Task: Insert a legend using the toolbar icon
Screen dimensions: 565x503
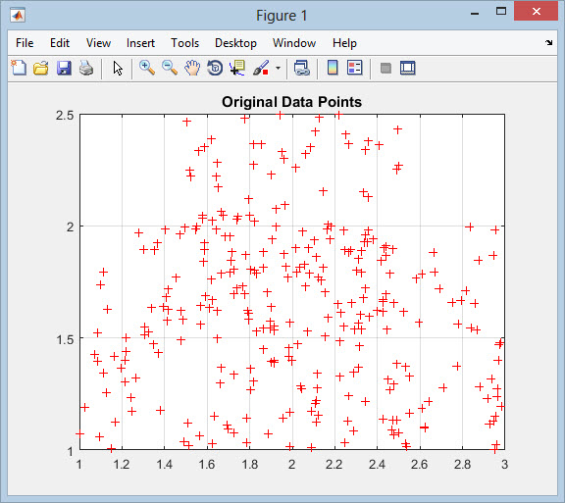Action: point(354,68)
